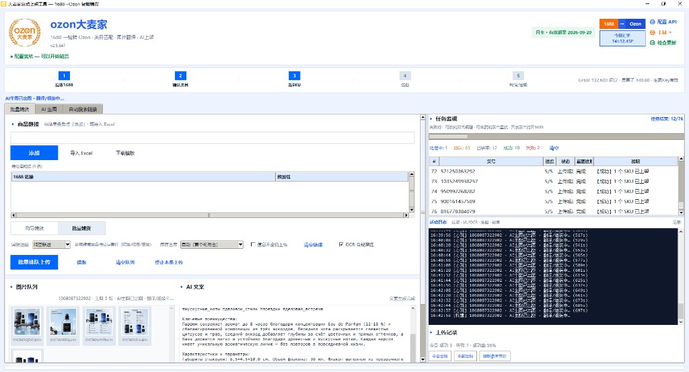This screenshot has width=689, height=372.
Task: Click the vertical scrollbar of links table
Action: coord(412,192)
